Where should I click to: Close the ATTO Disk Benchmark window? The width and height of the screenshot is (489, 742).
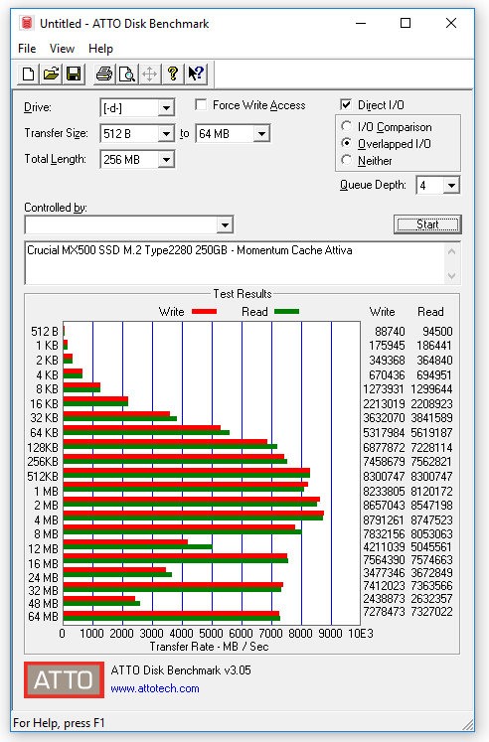451,23
